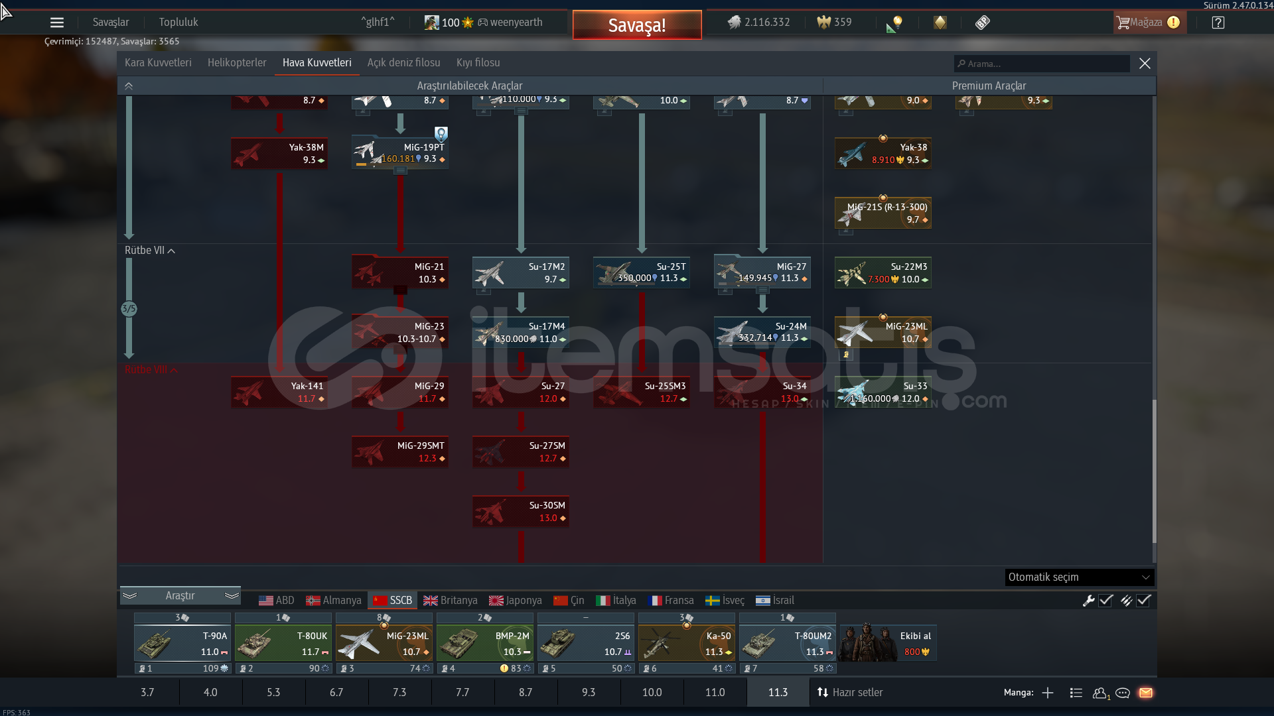Viewport: 1274px width, 716px height.
Task: Click the wrench auto-repair icon
Action: (1088, 601)
